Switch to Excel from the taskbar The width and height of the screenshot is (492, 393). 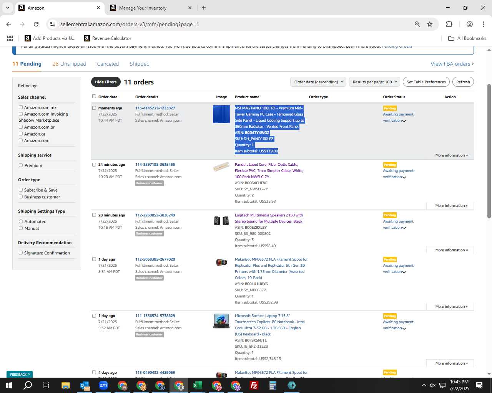[198, 385]
